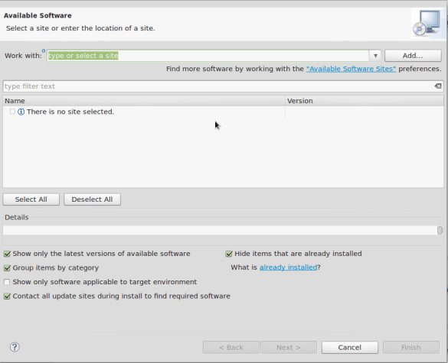Click the info icon beside no site selected
This screenshot has height=363, width=448.
tap(21, 112)
